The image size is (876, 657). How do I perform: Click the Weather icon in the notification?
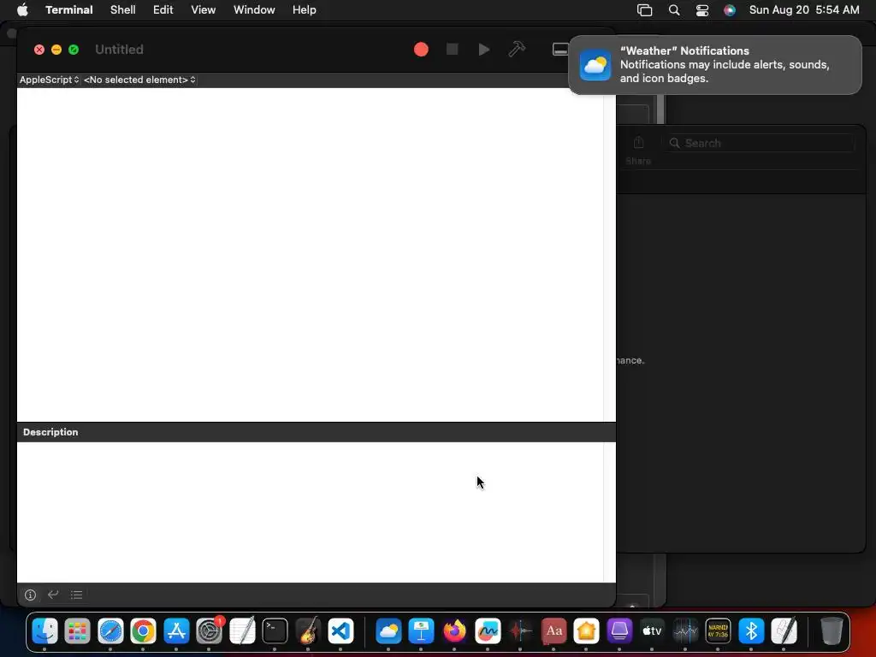595,65
